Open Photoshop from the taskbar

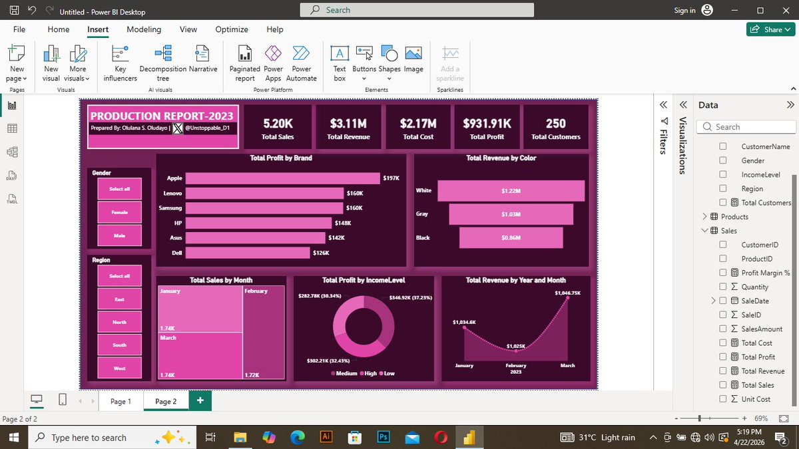pos(384,437)
